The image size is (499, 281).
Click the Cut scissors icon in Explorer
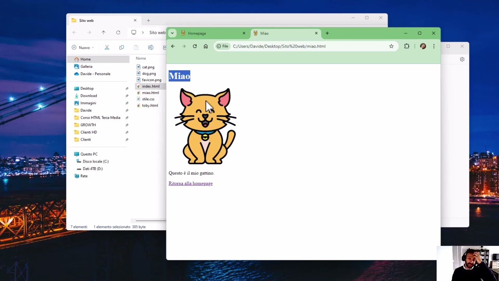[107, 48]
